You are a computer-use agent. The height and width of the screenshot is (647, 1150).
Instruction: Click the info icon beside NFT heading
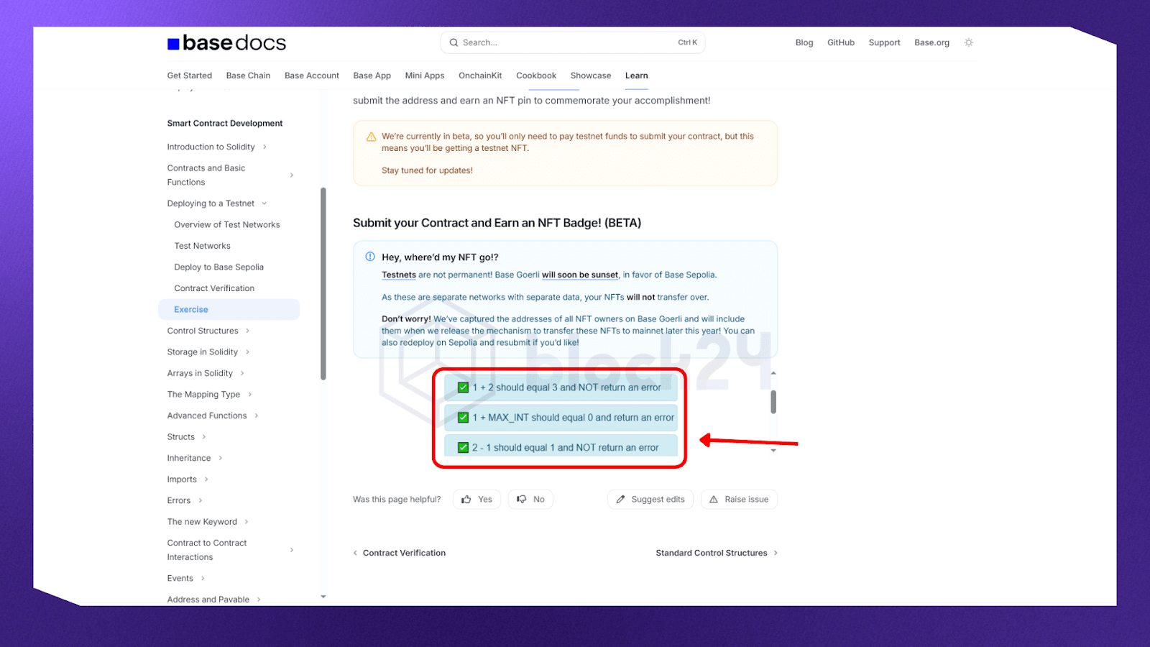(x=370, y=257)
